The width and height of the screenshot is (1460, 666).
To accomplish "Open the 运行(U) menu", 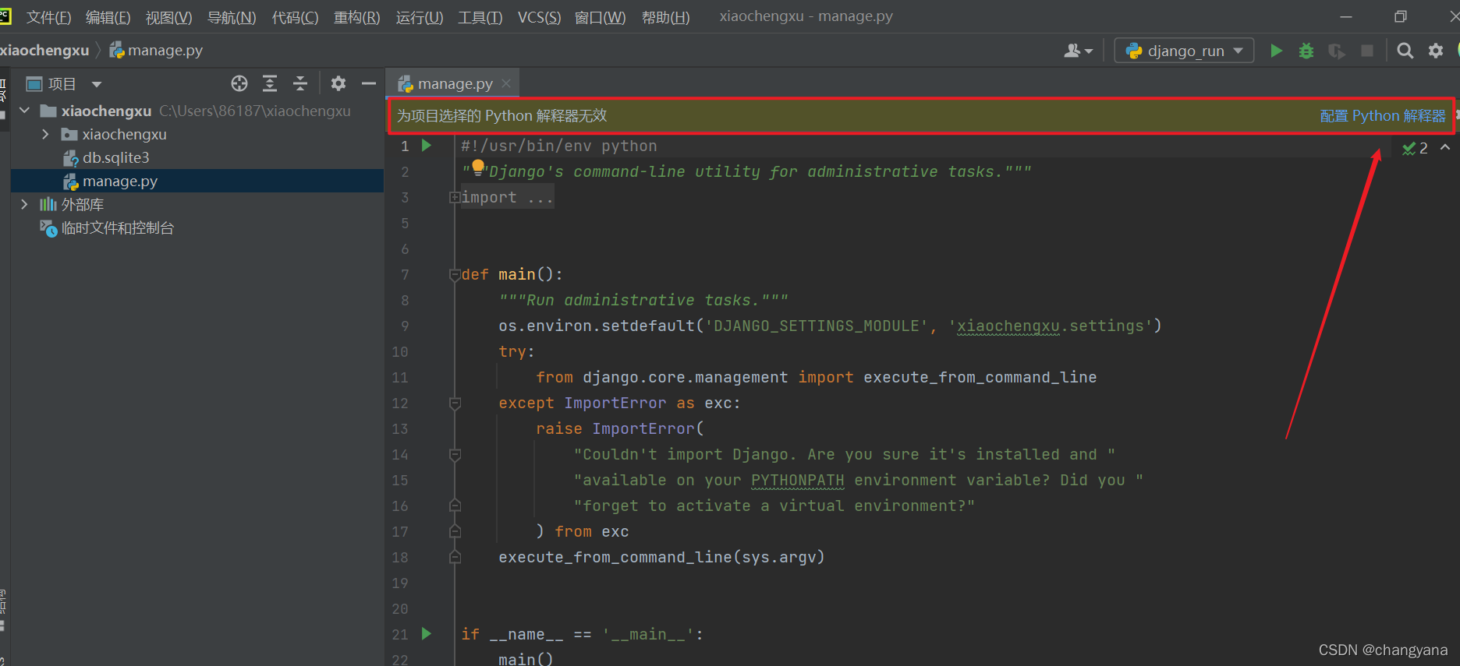I will tap(419, 17).
